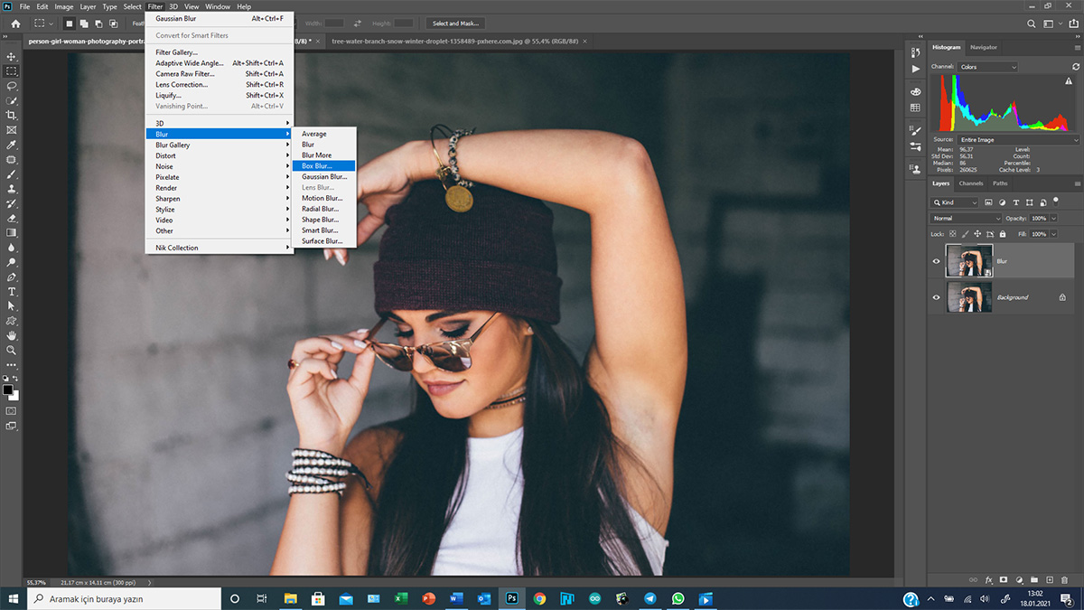Open the Normal blend mode dropdown

[x=967, y=219]
